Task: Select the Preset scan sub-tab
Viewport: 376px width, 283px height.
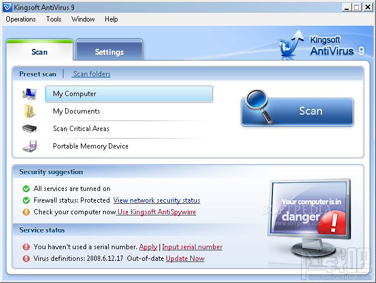Action: (x=38, y=74)
